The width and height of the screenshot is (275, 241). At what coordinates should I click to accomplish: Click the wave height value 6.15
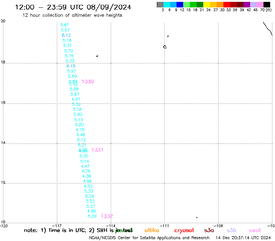[71, 66]
